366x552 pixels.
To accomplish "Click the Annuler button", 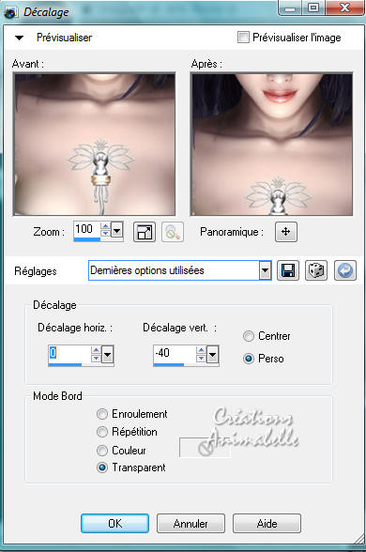I will 191,524.
